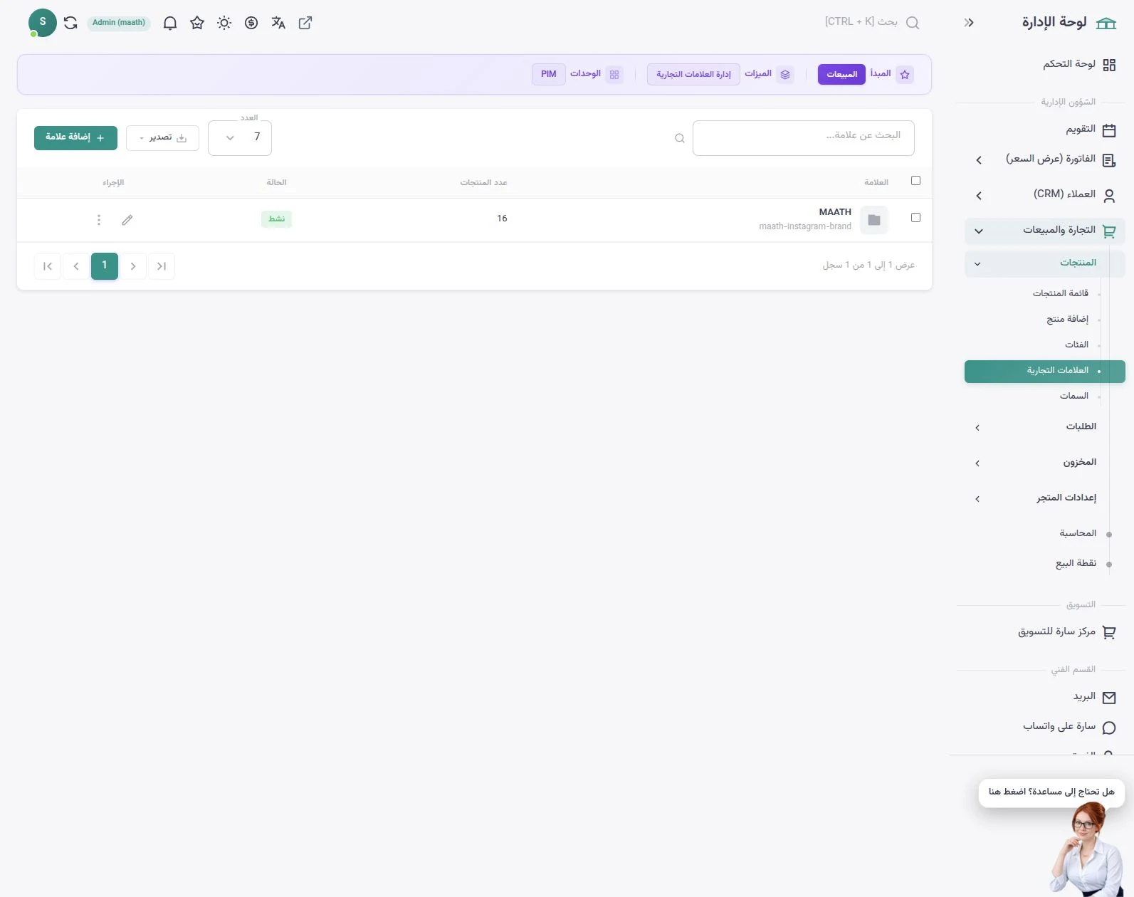Click the إضافة علامة button
Viewport: 1134px width, 897px height.
click(75, 137)
